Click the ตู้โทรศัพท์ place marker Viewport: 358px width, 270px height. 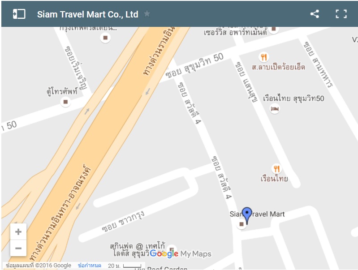click(x=65, y=102)
